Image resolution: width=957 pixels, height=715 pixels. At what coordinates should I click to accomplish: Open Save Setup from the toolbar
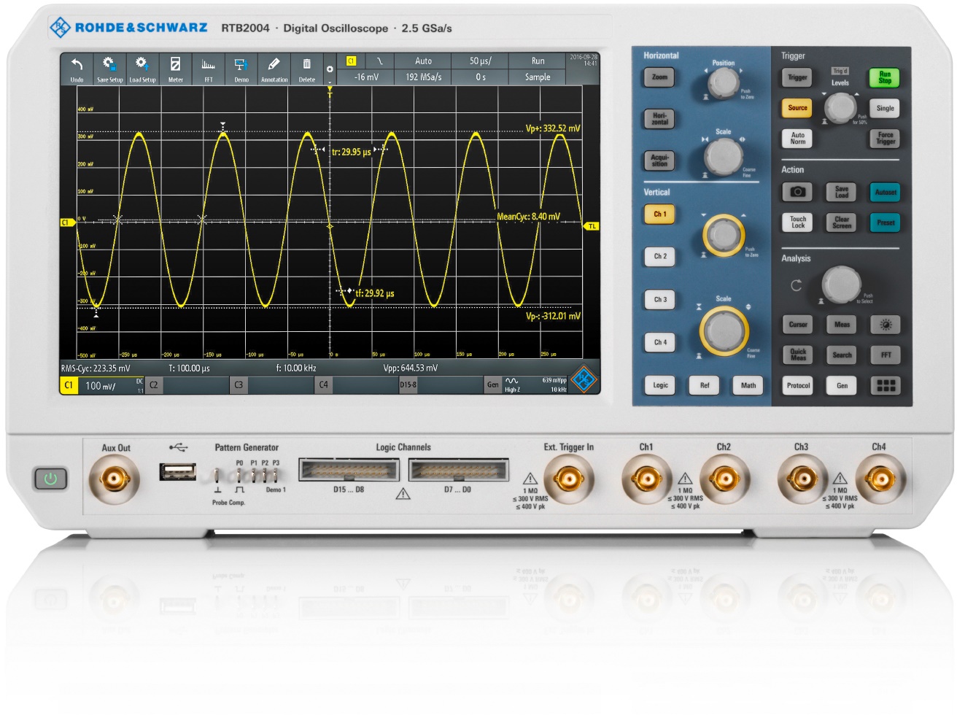pyautogui.click(x=109, y=69)
